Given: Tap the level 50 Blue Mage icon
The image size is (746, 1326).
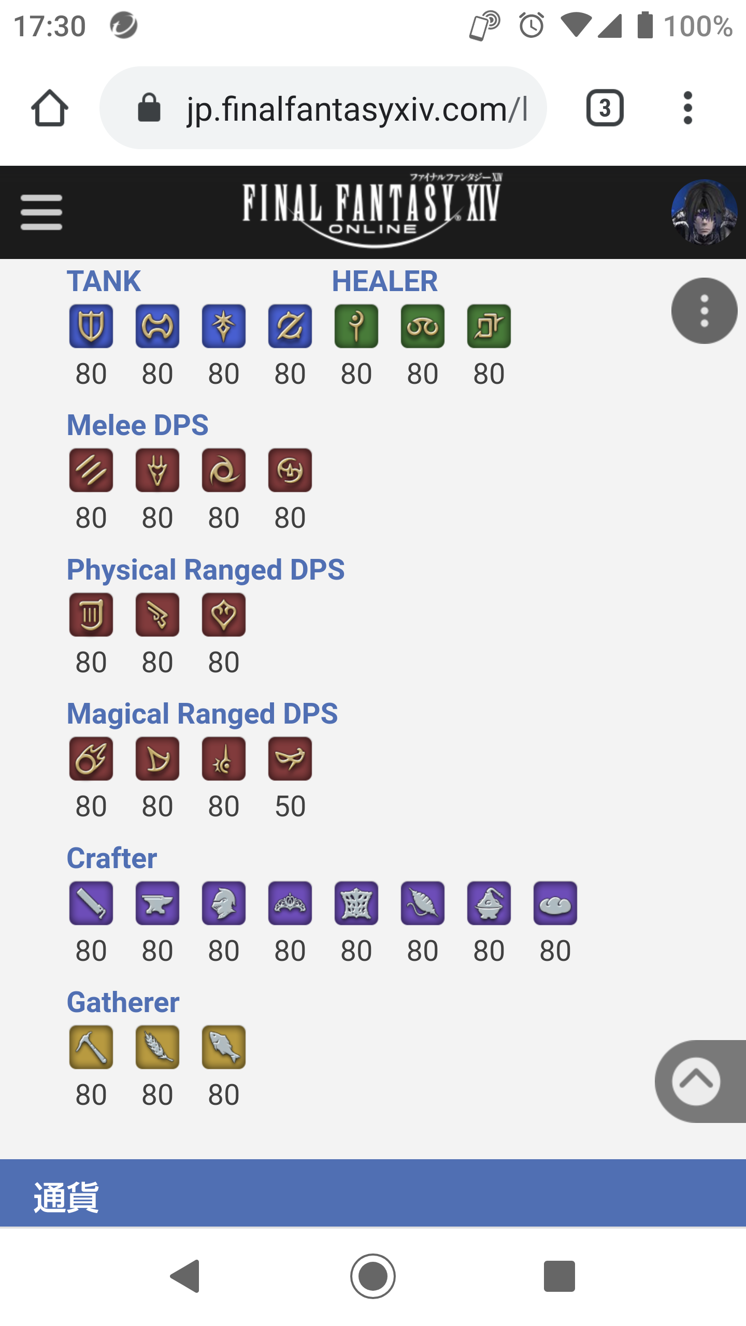Looking at the screenshot, I should [290, 759].
